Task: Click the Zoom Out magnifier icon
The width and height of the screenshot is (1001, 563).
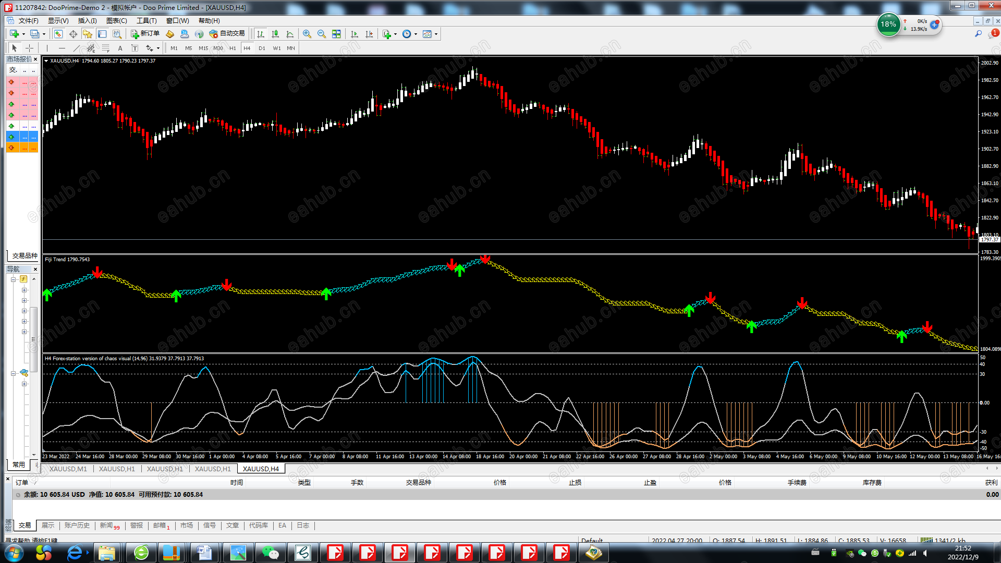Action: click(x=322, y=34)
